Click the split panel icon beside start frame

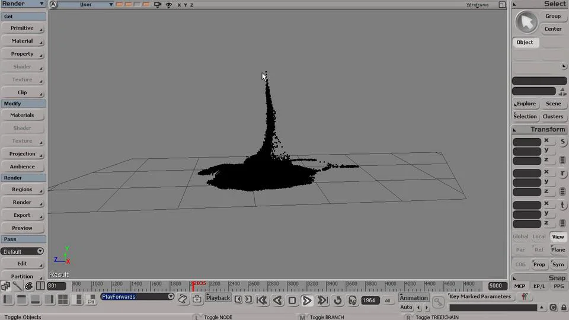click(40, 286)
